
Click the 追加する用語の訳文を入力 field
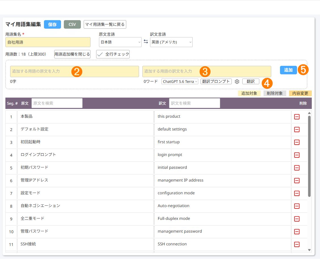pyautogui.click(x=207, y=71)
